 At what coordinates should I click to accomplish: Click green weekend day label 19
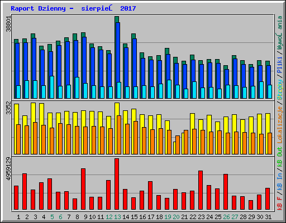point(168,217)
